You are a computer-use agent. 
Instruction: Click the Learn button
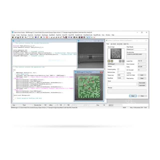[142, 75]
